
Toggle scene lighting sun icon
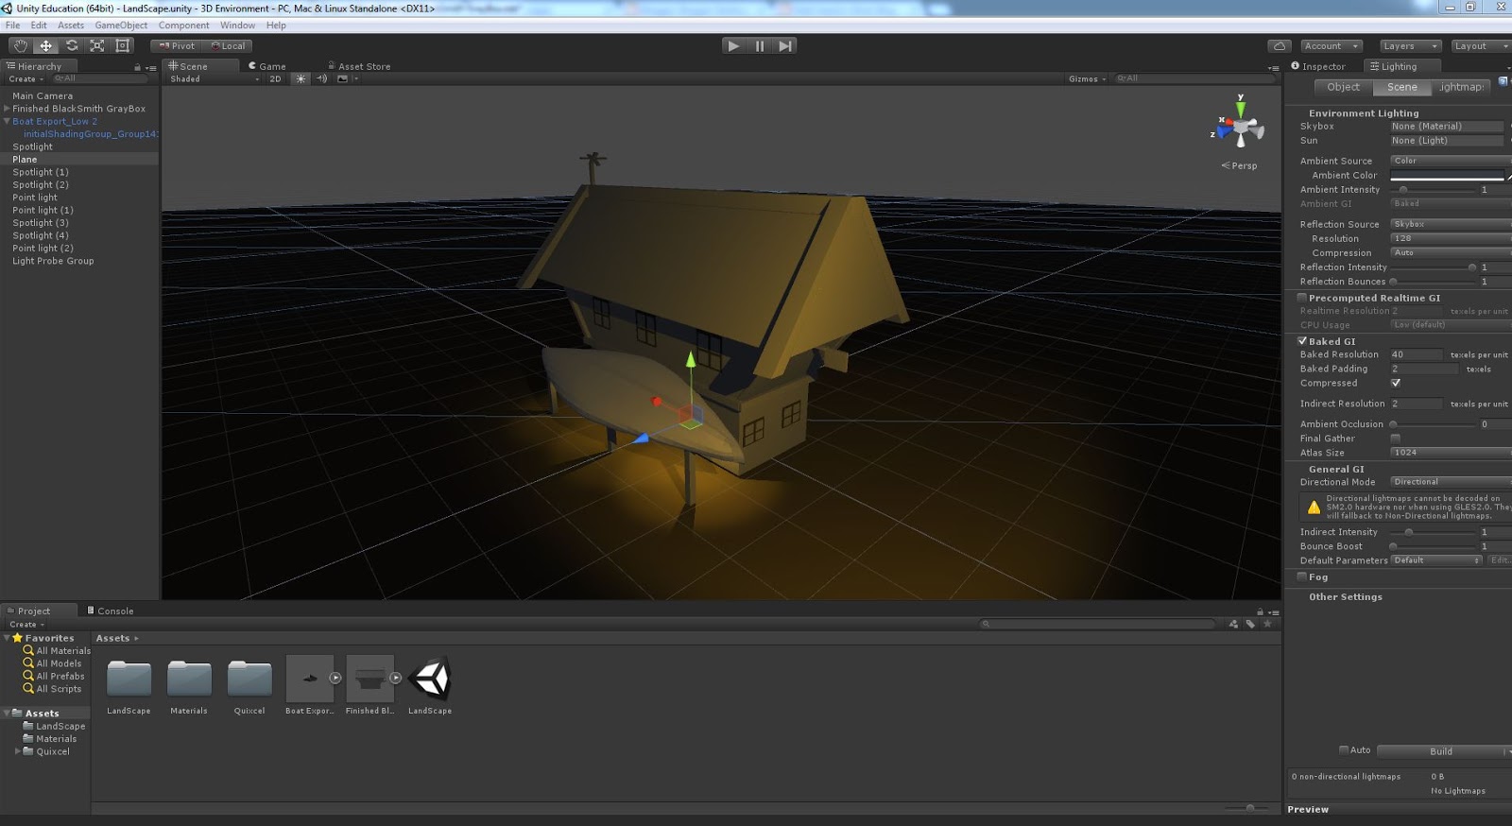[301, 78]
